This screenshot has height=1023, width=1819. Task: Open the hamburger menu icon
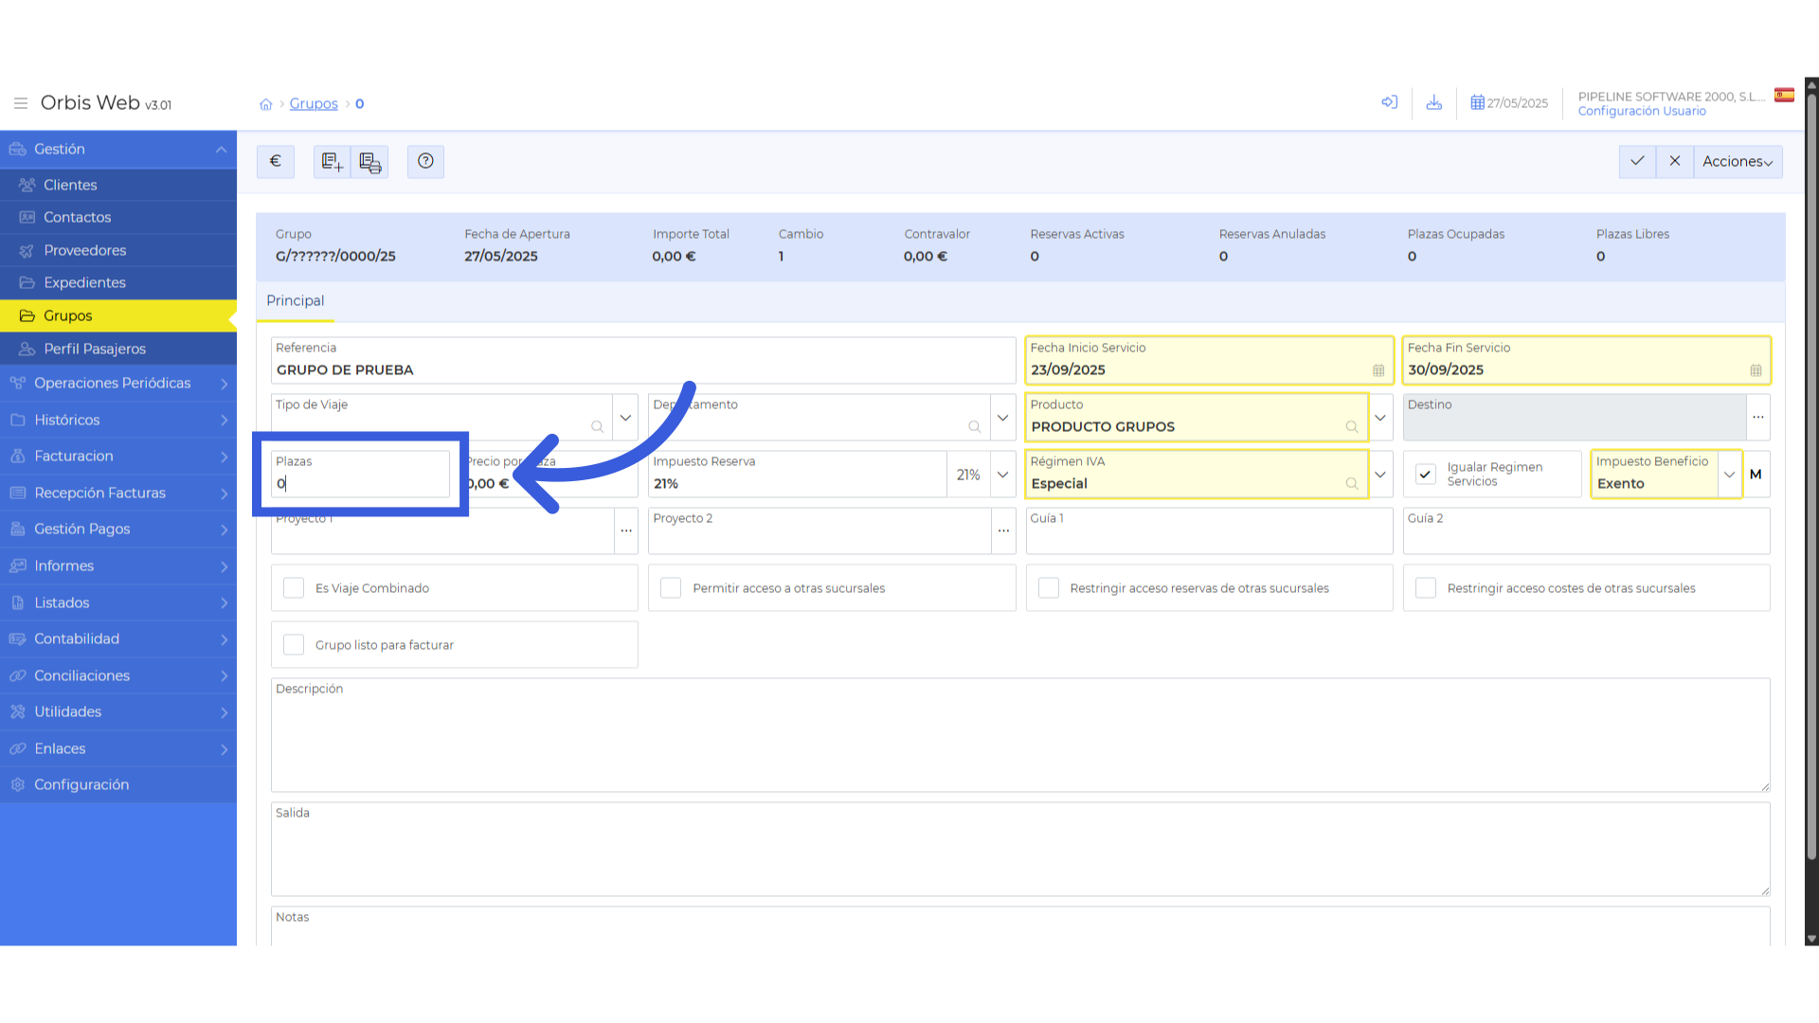pos(20,103)
